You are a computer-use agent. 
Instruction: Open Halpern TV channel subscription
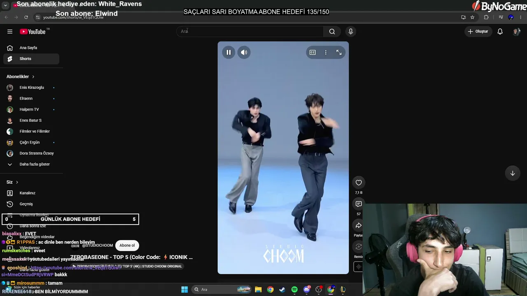[31, 110]
